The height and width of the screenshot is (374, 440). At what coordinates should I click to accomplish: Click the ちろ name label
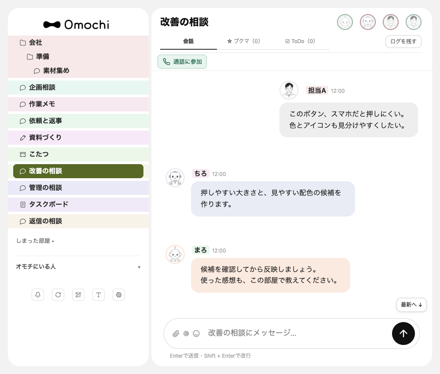[x=200, y=174]
